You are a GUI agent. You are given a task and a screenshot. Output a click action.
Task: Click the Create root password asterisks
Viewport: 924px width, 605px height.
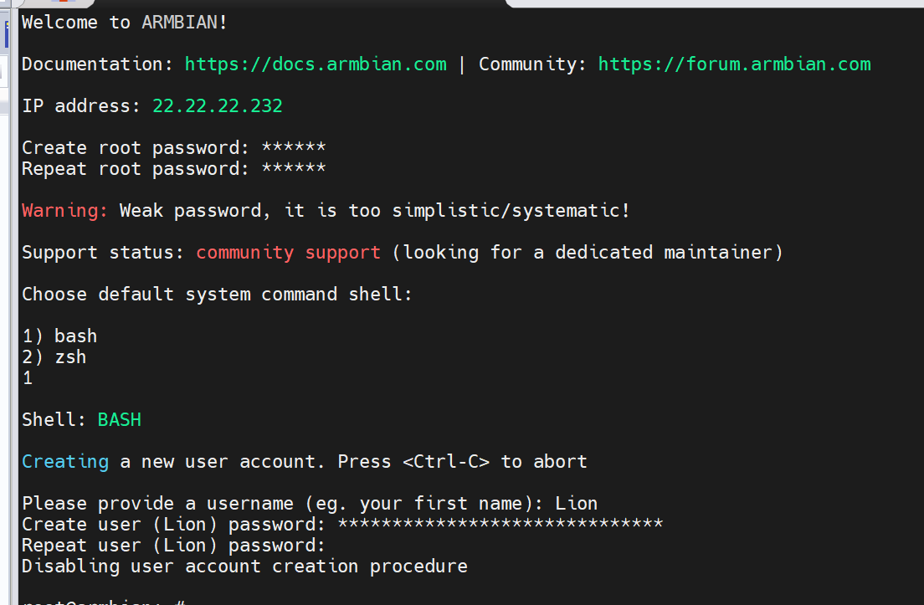click(x=294, y=146)
